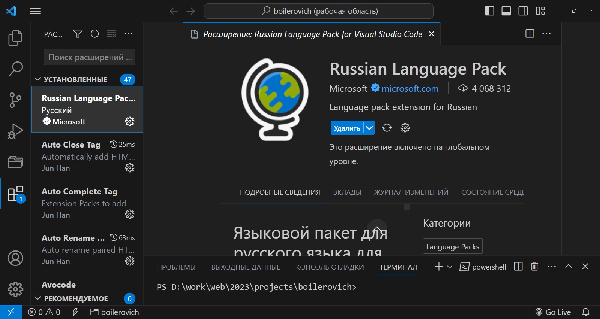The image size is (600, 319).
Task: Open the Manage gear in activity bar
Action: 15,289
